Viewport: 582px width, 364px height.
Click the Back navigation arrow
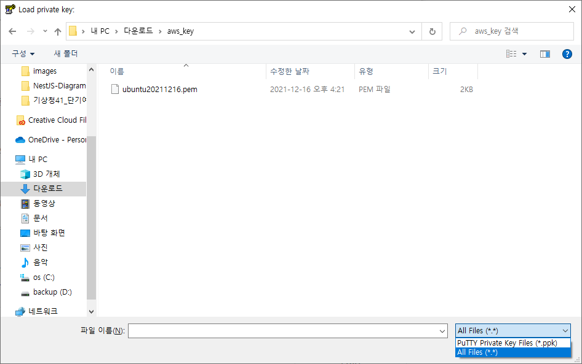pyautogui.click(x=12, y=31)
